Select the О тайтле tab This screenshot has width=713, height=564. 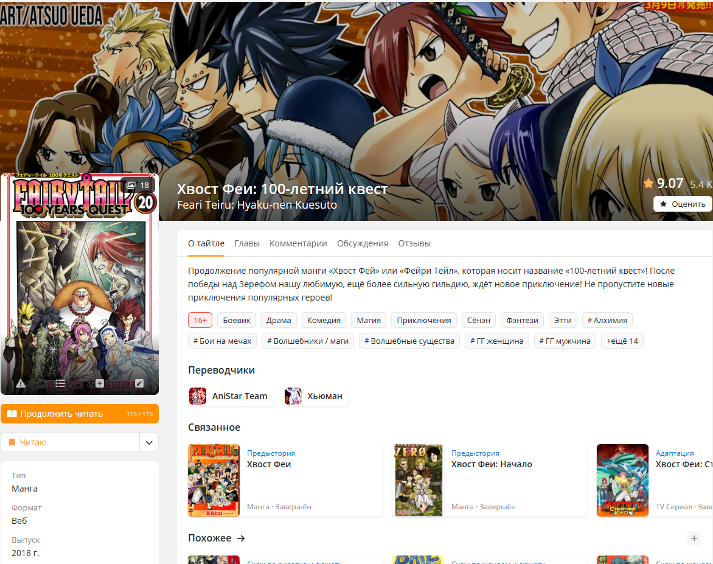(206, 243)
